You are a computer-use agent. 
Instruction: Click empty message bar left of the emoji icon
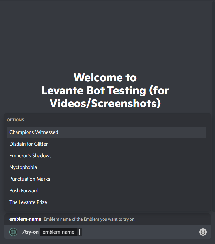tap(140, 232)
